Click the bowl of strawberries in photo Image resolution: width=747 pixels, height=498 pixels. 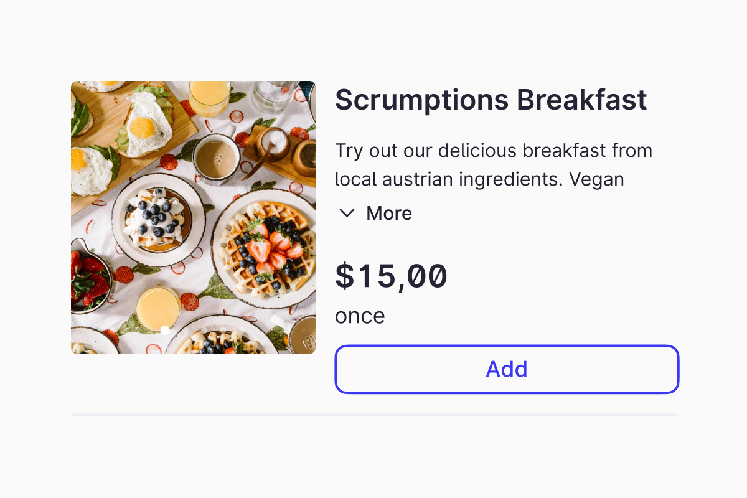[x=90, y=280]
